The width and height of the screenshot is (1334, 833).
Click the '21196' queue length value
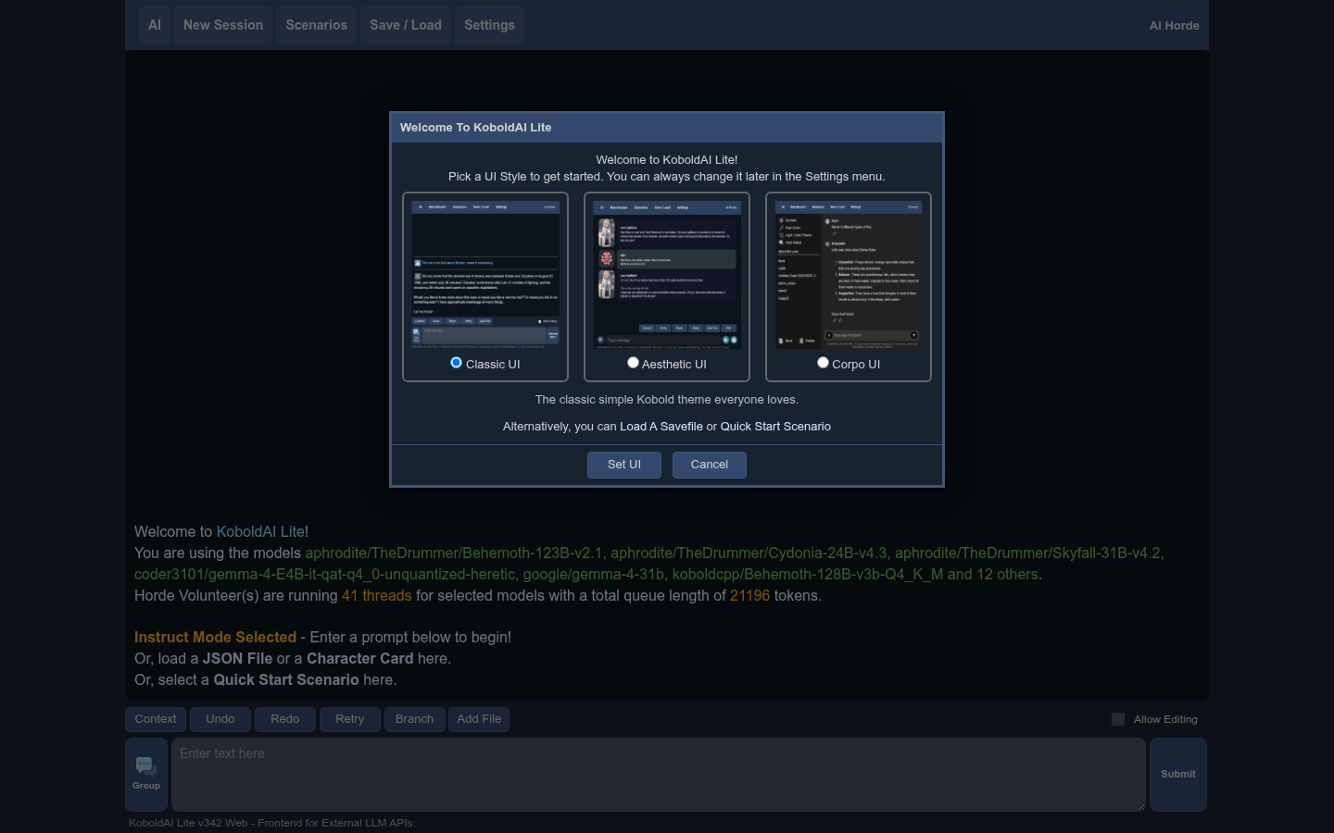click(x=749, y=596)
